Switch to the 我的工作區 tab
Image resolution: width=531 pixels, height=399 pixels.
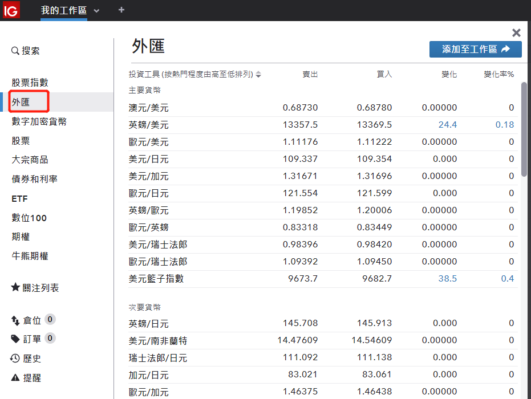(63, 10)
